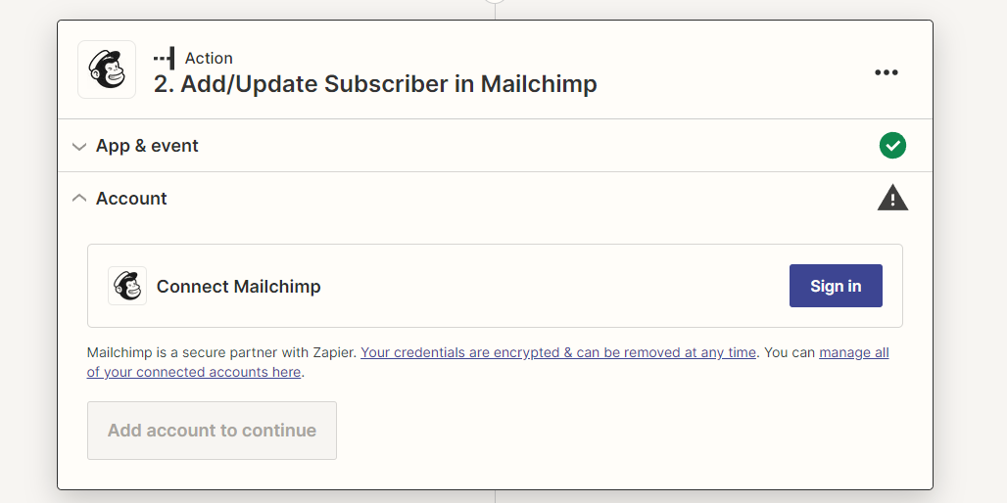Click the connector line below the action card
Viewport: 1007px width, 503px height.
click(x=495, y=496)
